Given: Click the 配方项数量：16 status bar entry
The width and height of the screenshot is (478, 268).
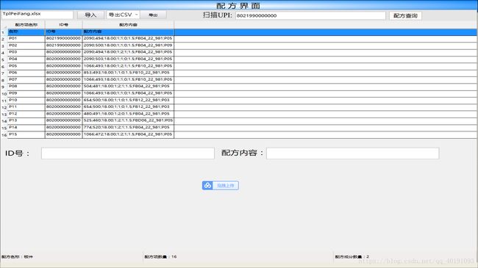Looking at the screenshot, I should (x=160, y=257).
